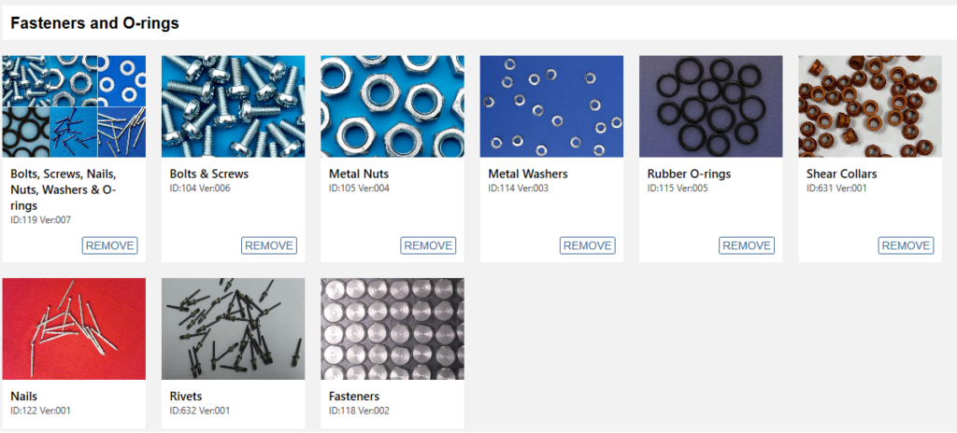Image resolution: width=957 pixels, height=433 pixels.
Task: Click the Shear Collars title text
Action: click(842, 174)
